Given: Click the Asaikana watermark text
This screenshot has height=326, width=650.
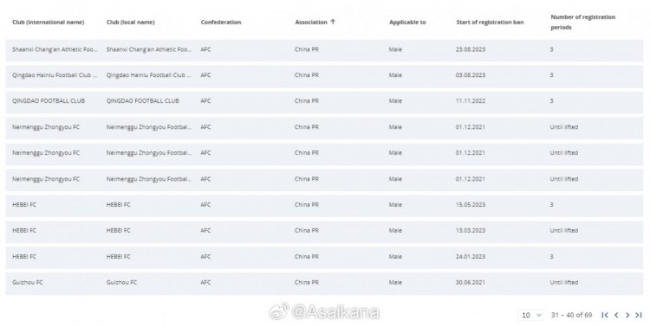Looking at the screenshot, I should pos(335,312).
